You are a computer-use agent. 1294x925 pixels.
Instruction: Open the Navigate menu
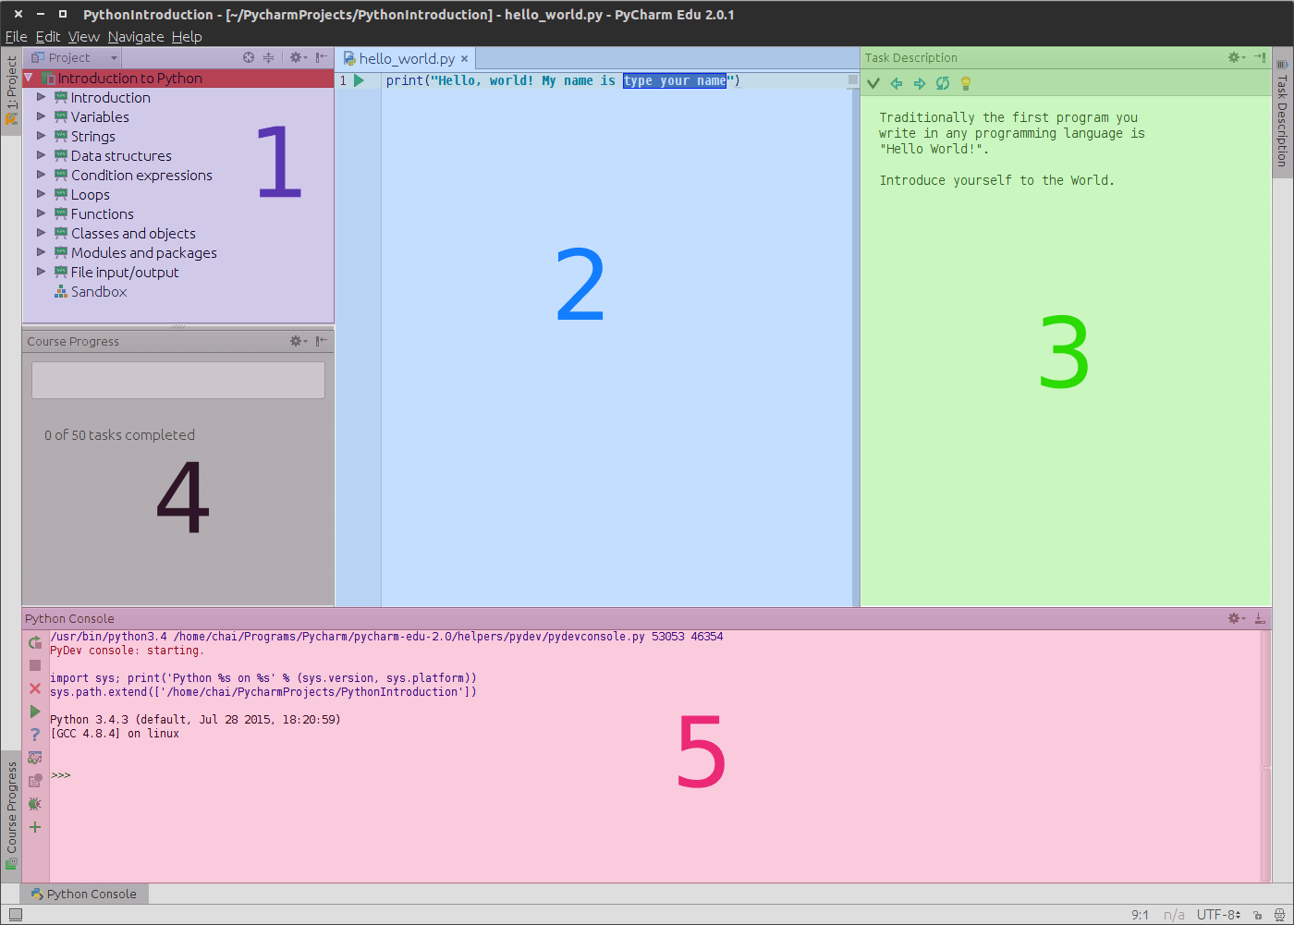[x=136, y=37]
